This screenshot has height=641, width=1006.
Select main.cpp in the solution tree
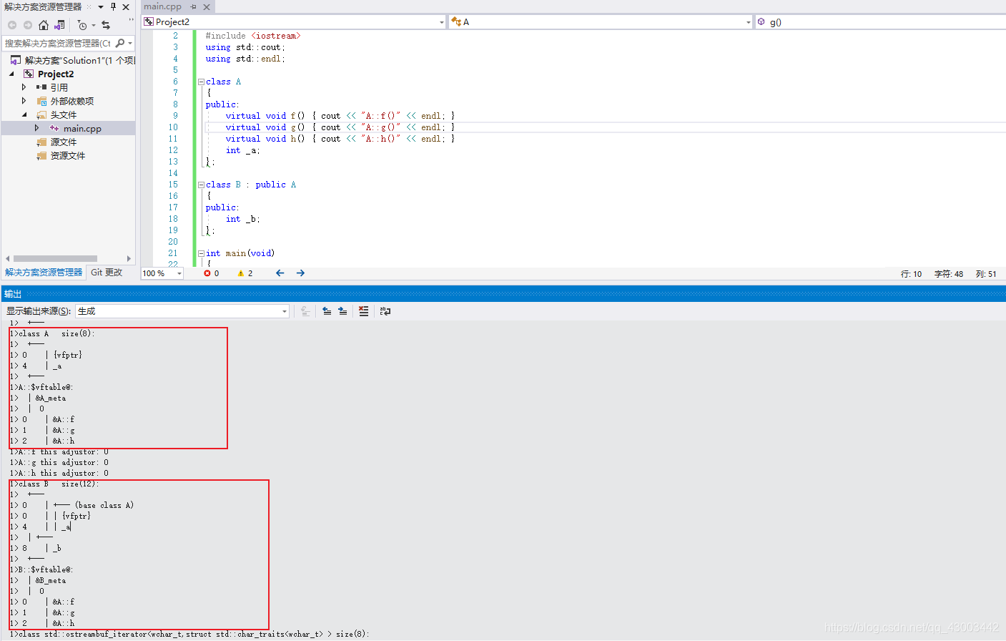(82, 129)
